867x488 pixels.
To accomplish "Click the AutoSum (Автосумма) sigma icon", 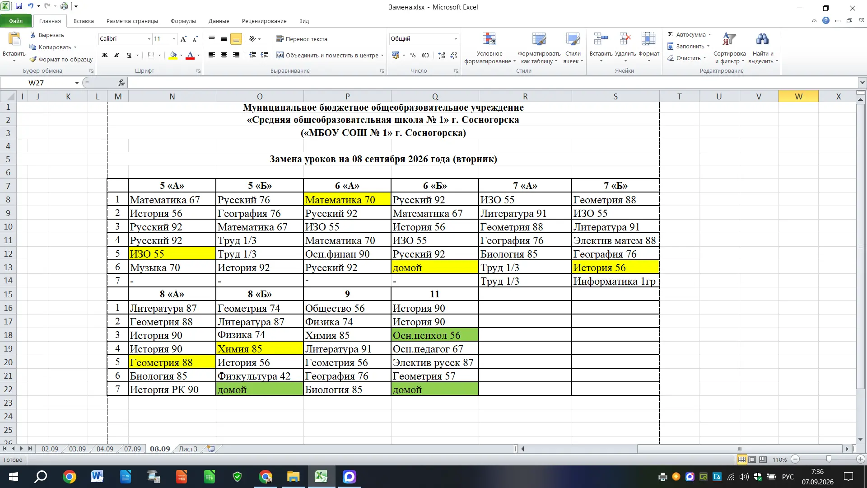I will [671, 34].
